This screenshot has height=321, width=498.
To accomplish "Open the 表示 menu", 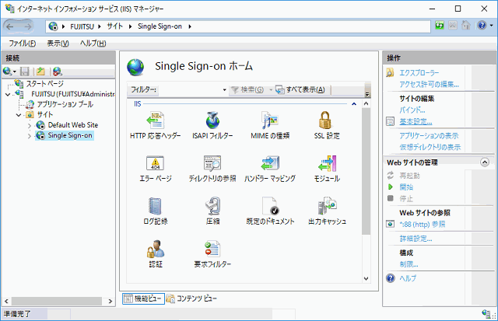I will (x=58, y=44).
